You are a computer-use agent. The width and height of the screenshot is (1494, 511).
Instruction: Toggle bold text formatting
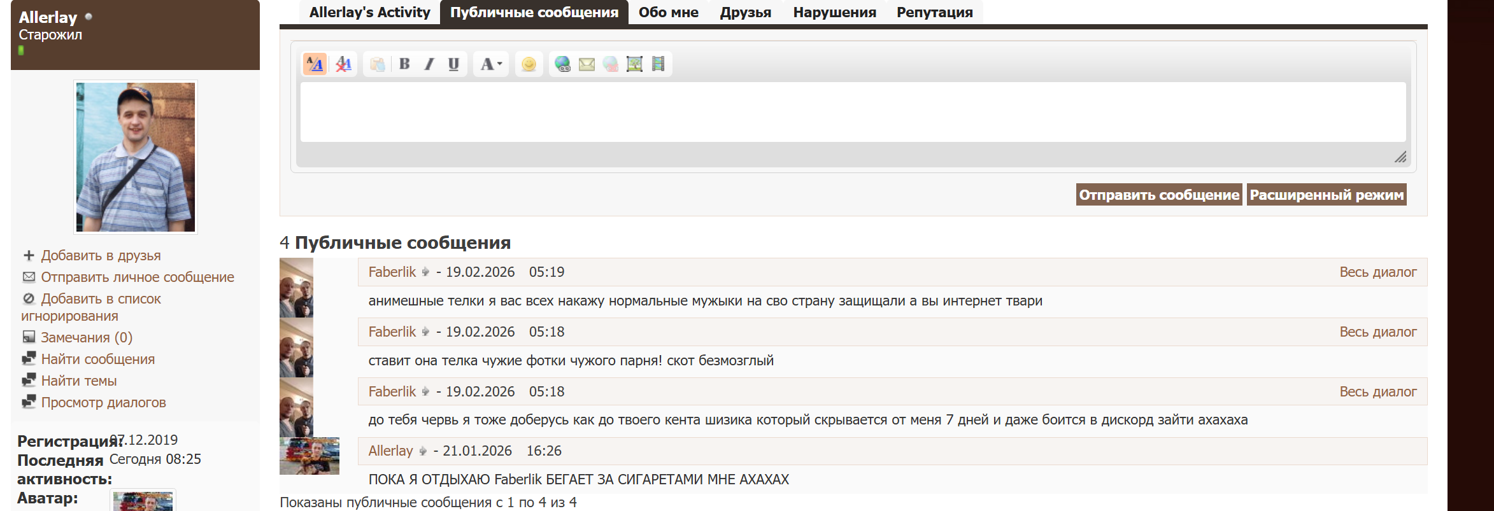(x=404, y=64)
